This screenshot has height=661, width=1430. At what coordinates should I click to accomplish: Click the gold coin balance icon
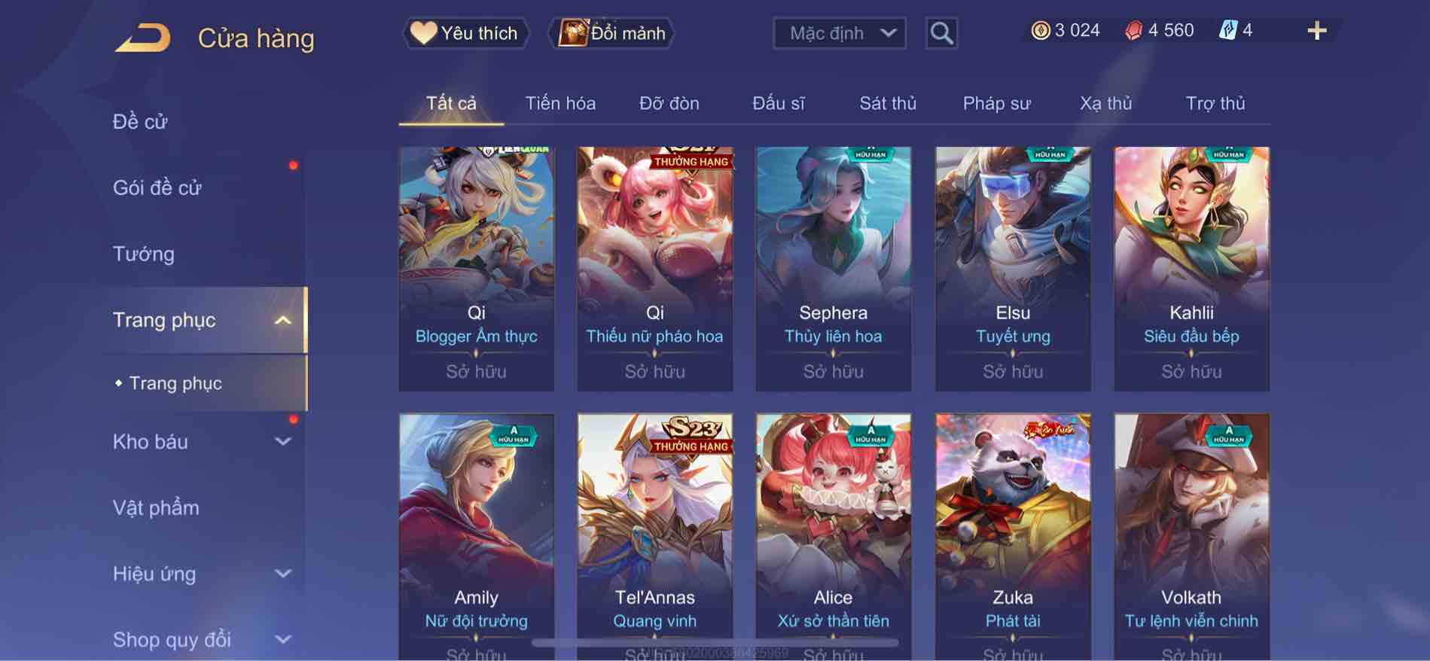coord(1041,30)
